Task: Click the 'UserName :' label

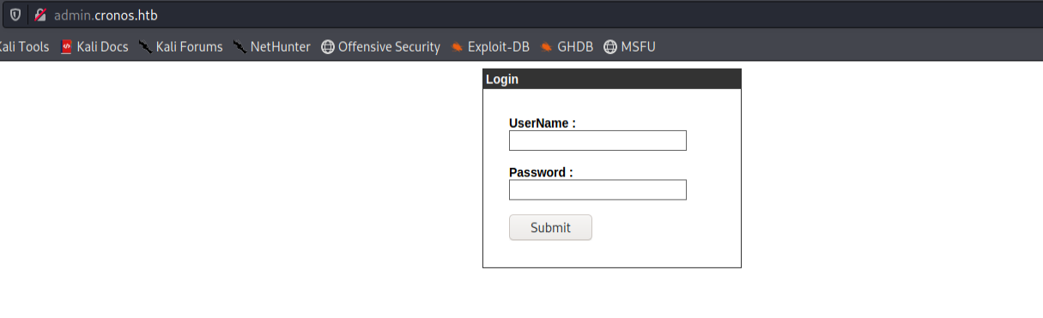Action: (543, 123)
